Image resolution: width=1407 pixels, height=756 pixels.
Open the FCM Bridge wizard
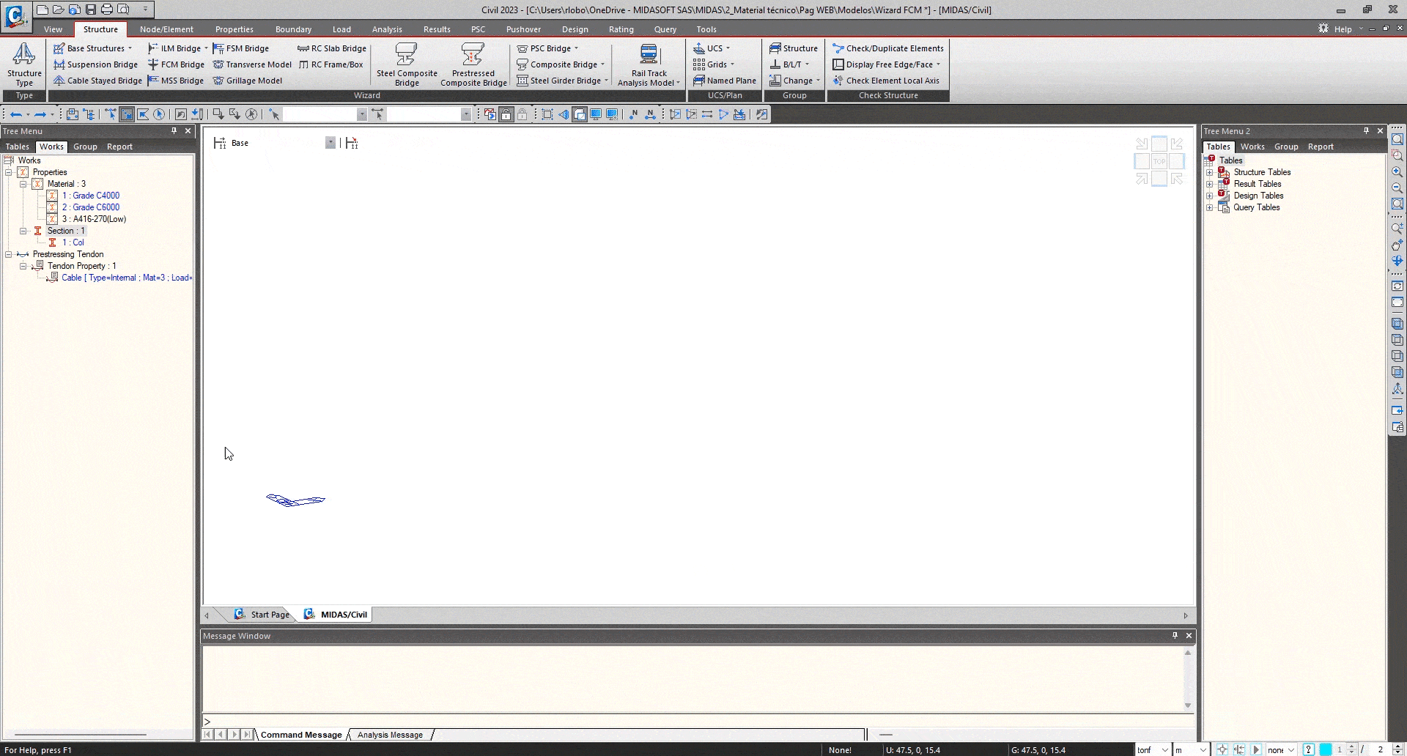[176, 64]
